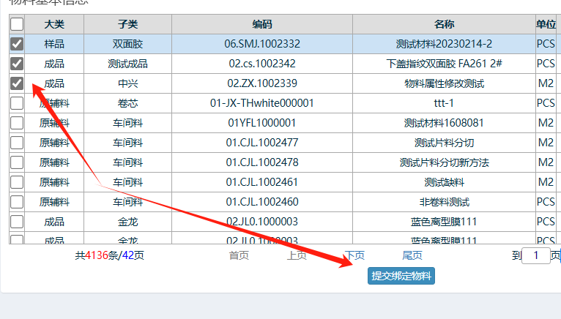Uncheck the 中兴 row checkbox
Viewport: 561px width, 319px height.
pyautogui.click(x=17, y=83)
